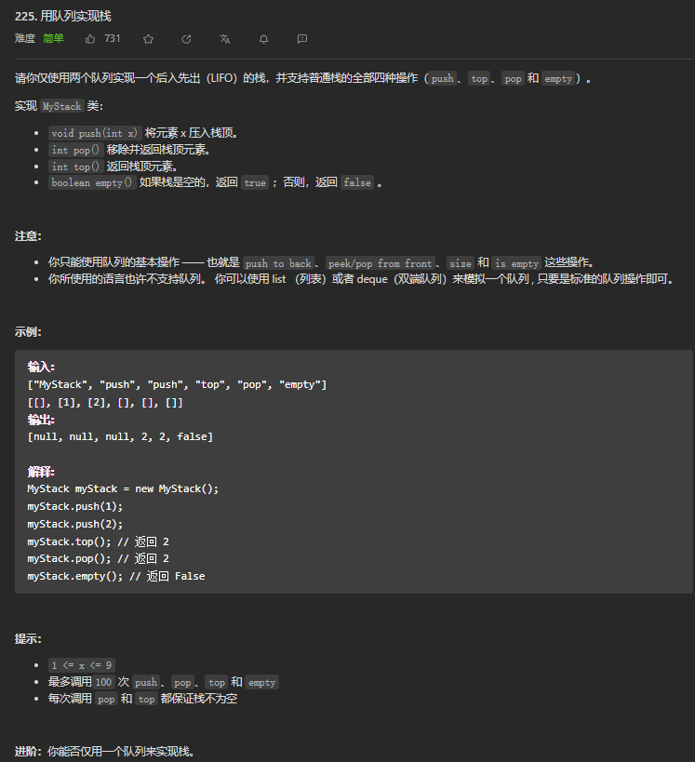Click the int pop() code tag

tap(75, 150)
